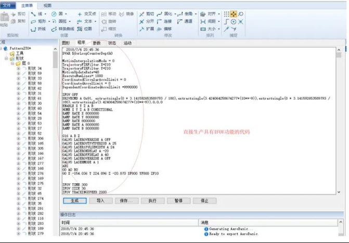Click the 扩展 (Extend) modify tool

pos(147,29)
